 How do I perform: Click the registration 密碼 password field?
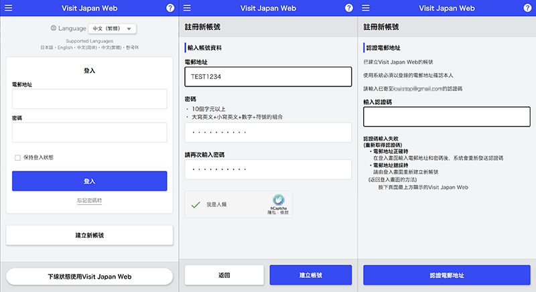pos(269,132)
